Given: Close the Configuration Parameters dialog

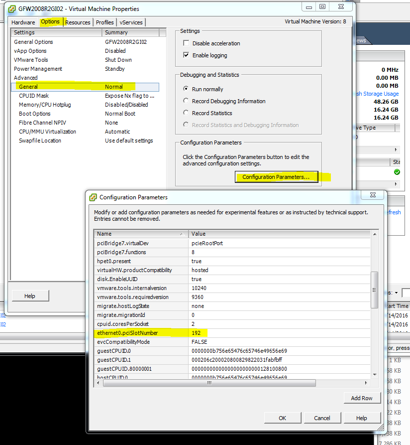Looking at the screenshot, I should [373, 195].
